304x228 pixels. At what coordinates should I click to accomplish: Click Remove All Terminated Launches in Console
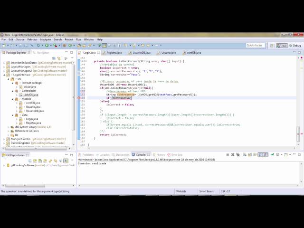tap(238, 154)
